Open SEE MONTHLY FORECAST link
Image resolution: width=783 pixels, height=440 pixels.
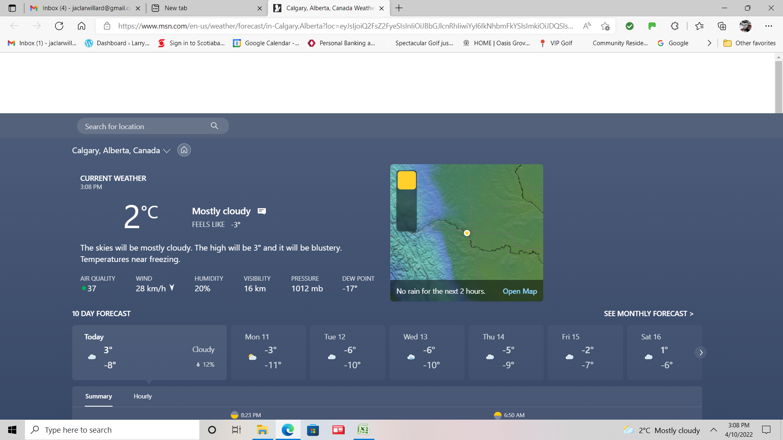click(x=648, y=314)
